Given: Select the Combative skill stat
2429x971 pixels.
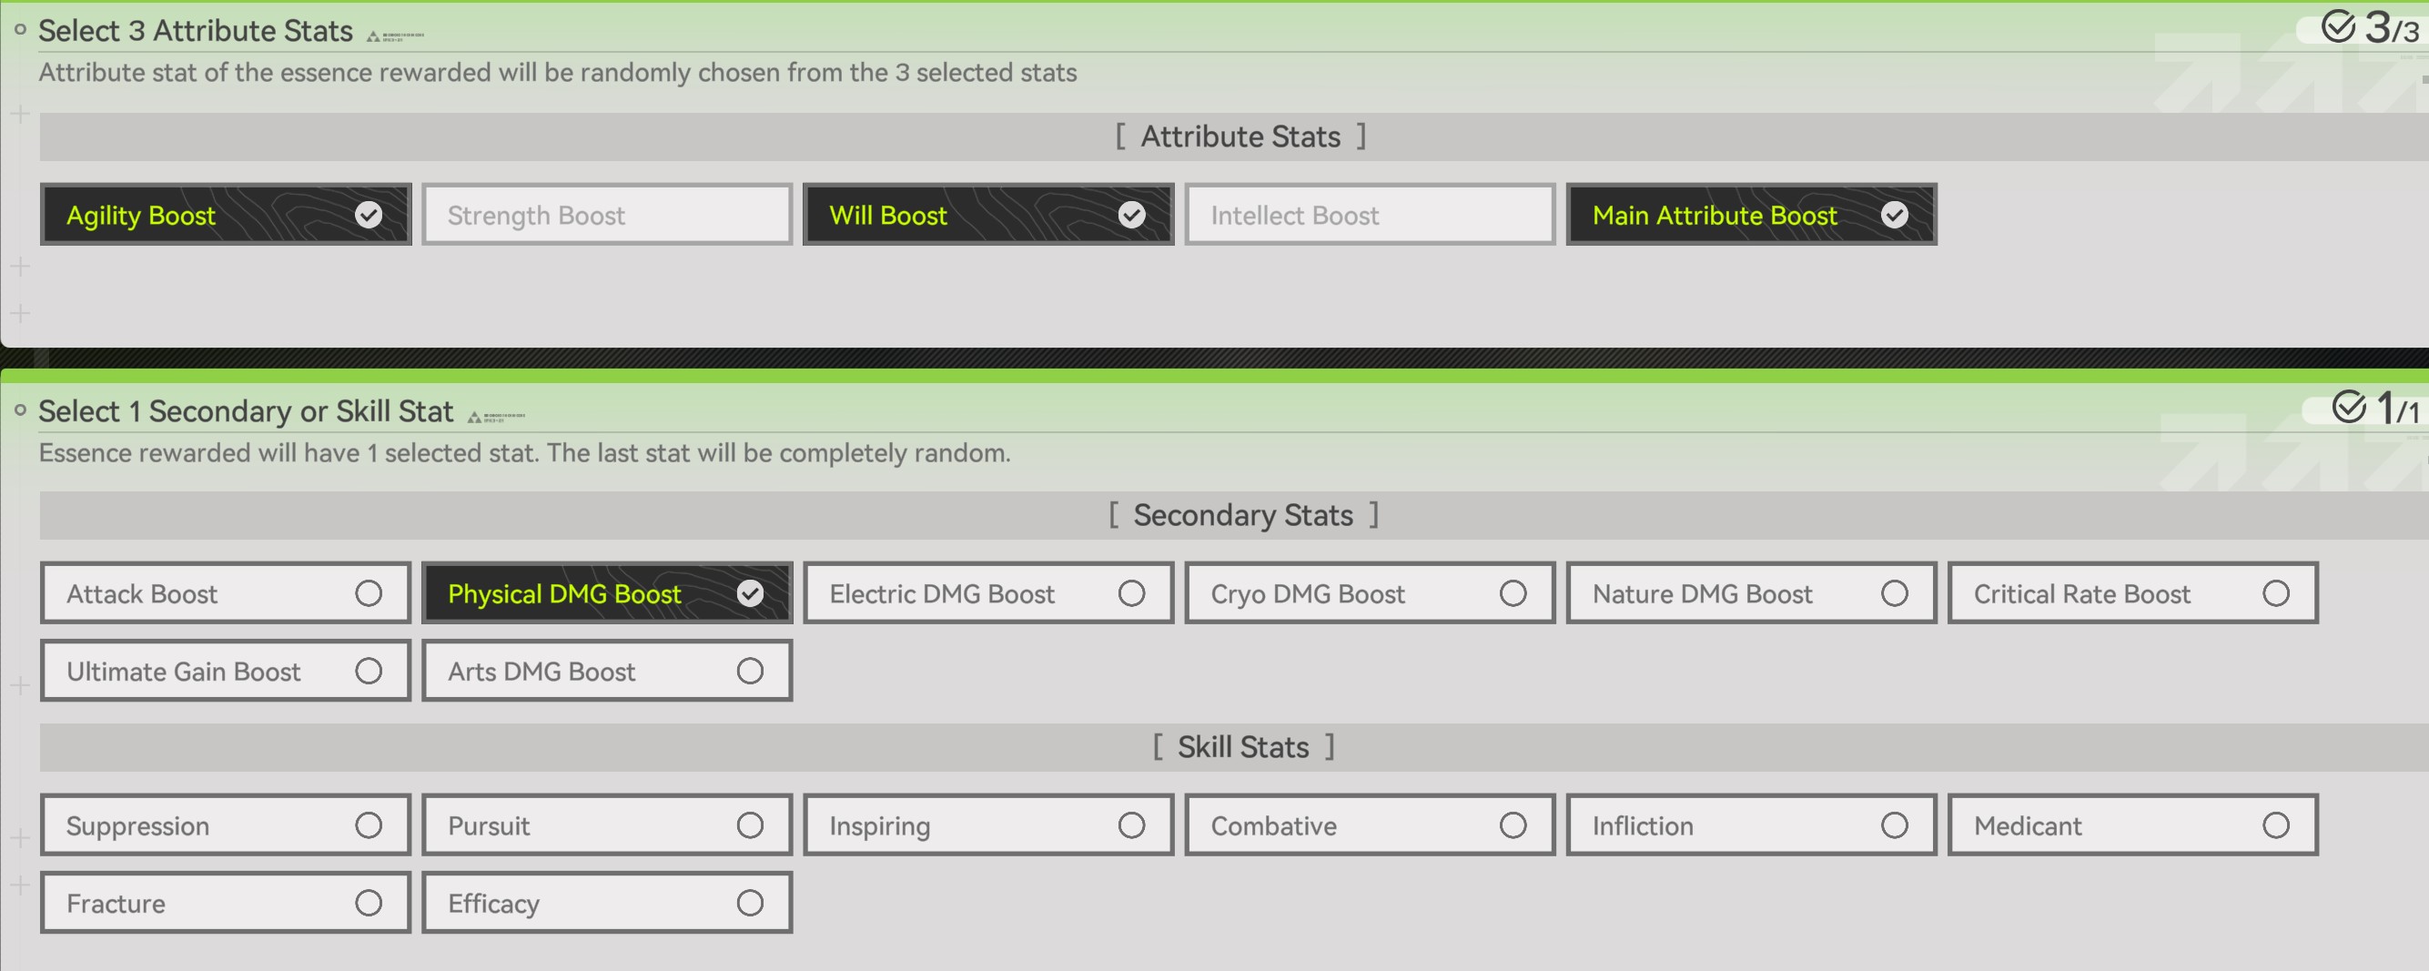Looking at the screenshot, I should 1369,824.
